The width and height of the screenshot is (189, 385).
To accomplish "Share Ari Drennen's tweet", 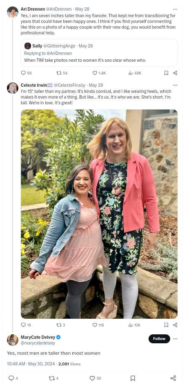I will pos(175,73).
